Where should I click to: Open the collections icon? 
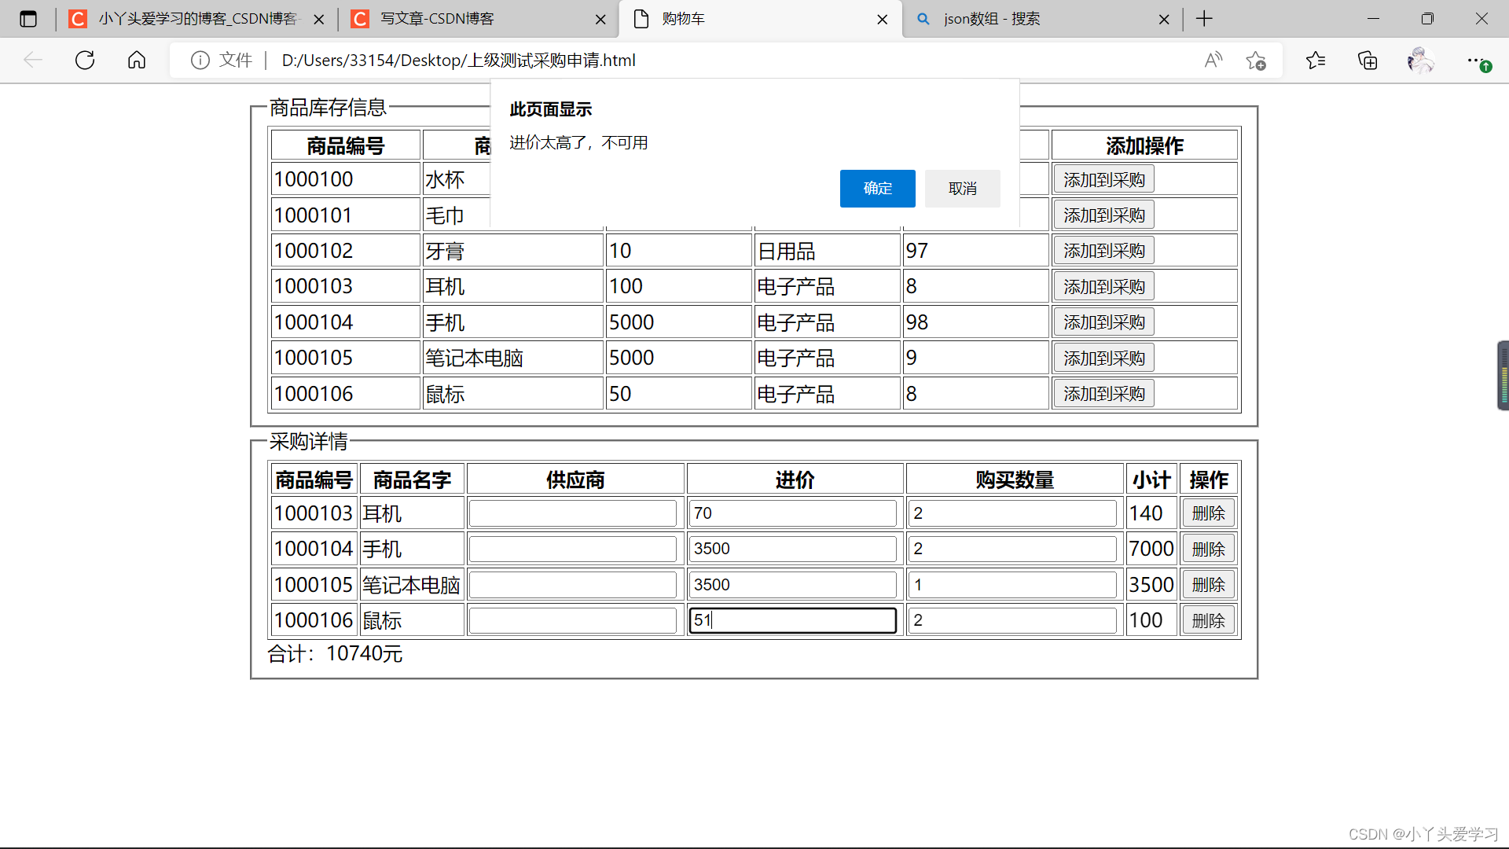[x=1368, y=61]
